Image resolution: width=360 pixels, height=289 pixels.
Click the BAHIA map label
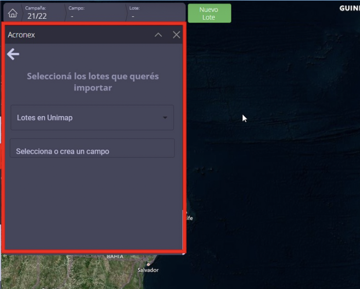point(115,256)
